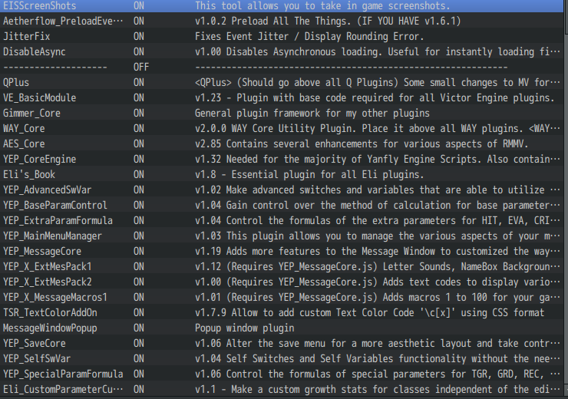The image size is (568, 399).
Task: Click description 'v1.8 - Essential plugin for all Eli plugins.'
Action: point(309,174)
